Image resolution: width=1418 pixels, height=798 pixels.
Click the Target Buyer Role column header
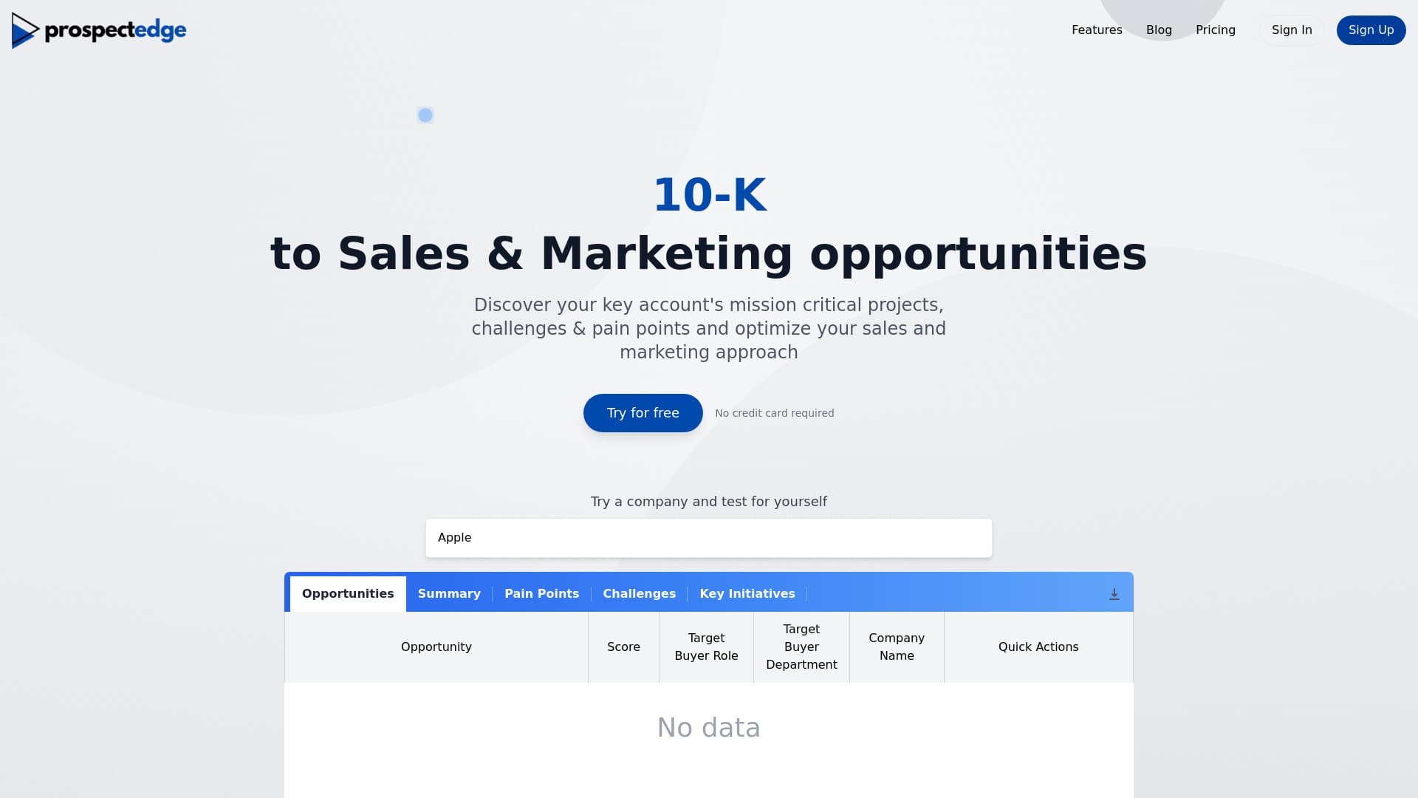click(706, 647)
